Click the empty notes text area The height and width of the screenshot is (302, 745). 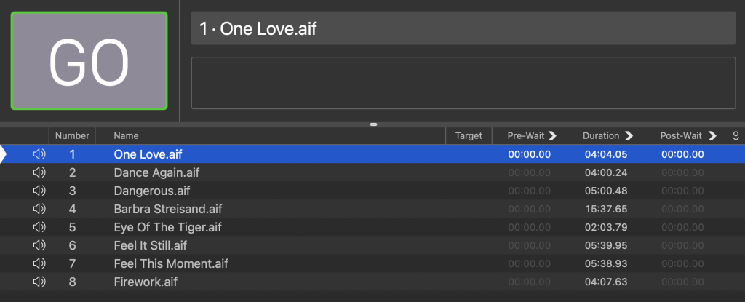coord(463,83)
